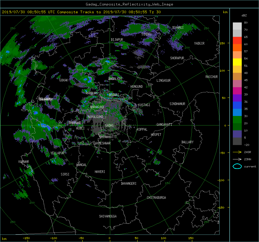Click the HUNGUND city label
Image resolution: width=259 pixels, height=242 pixels.
pyautogui.click(x=136, y=87)
